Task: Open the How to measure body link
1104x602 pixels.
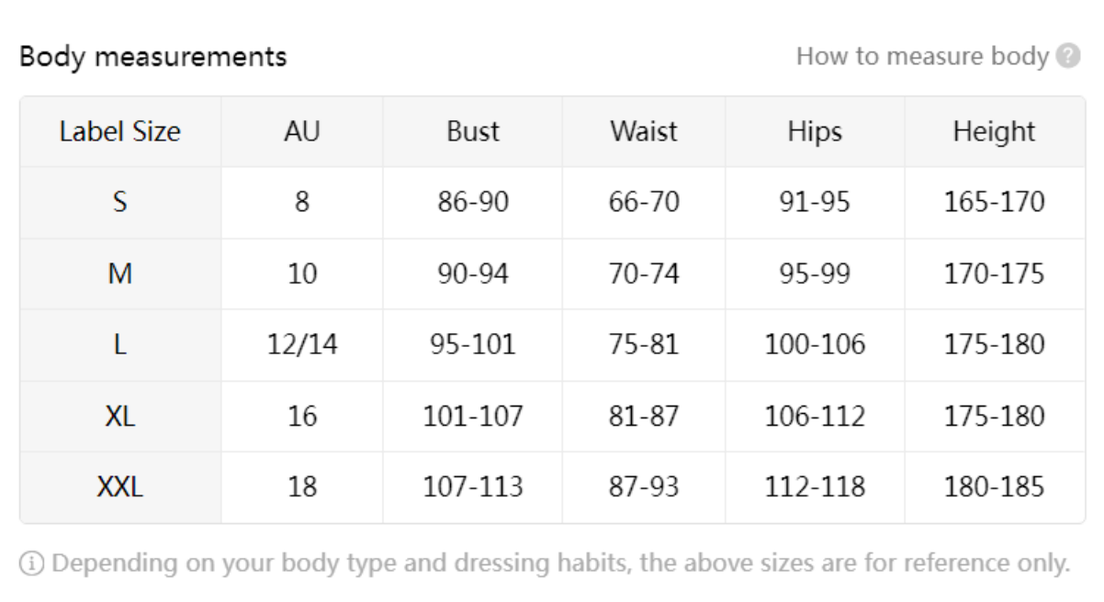Action: tap(921, 56)
